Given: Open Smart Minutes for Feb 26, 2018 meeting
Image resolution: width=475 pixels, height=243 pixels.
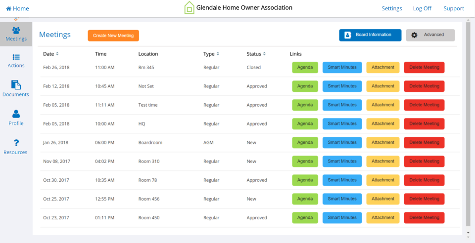Looking at the screenshot, I should (342, 67).
